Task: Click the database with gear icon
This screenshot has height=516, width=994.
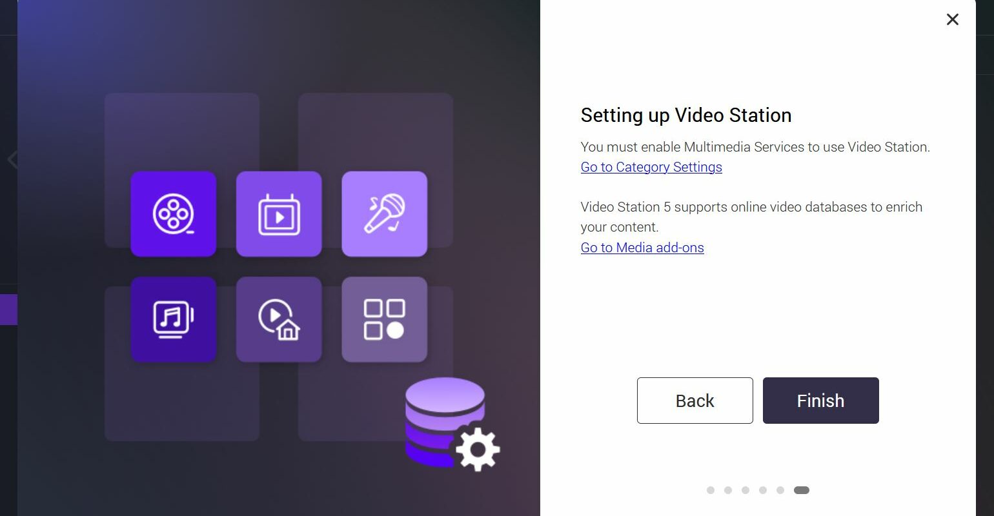Action: pos(452,424)
